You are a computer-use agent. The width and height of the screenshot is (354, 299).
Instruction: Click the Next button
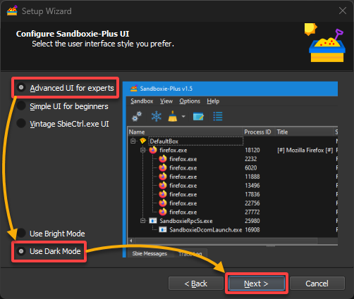(257, 284)
